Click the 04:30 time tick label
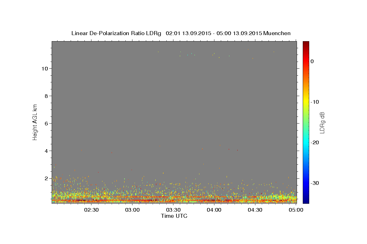Image resolution: width=367 pixels, height=244 pixels. [x=255, y=210]
